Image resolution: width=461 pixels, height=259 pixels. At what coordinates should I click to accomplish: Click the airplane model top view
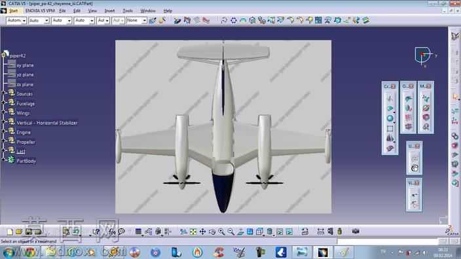tap(223, 127)
